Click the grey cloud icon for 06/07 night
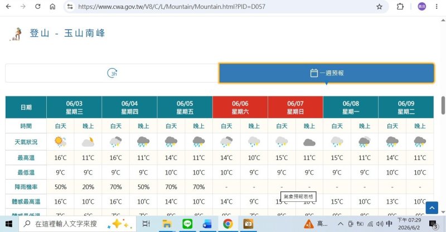446x232 pixels. click(309, 142)
